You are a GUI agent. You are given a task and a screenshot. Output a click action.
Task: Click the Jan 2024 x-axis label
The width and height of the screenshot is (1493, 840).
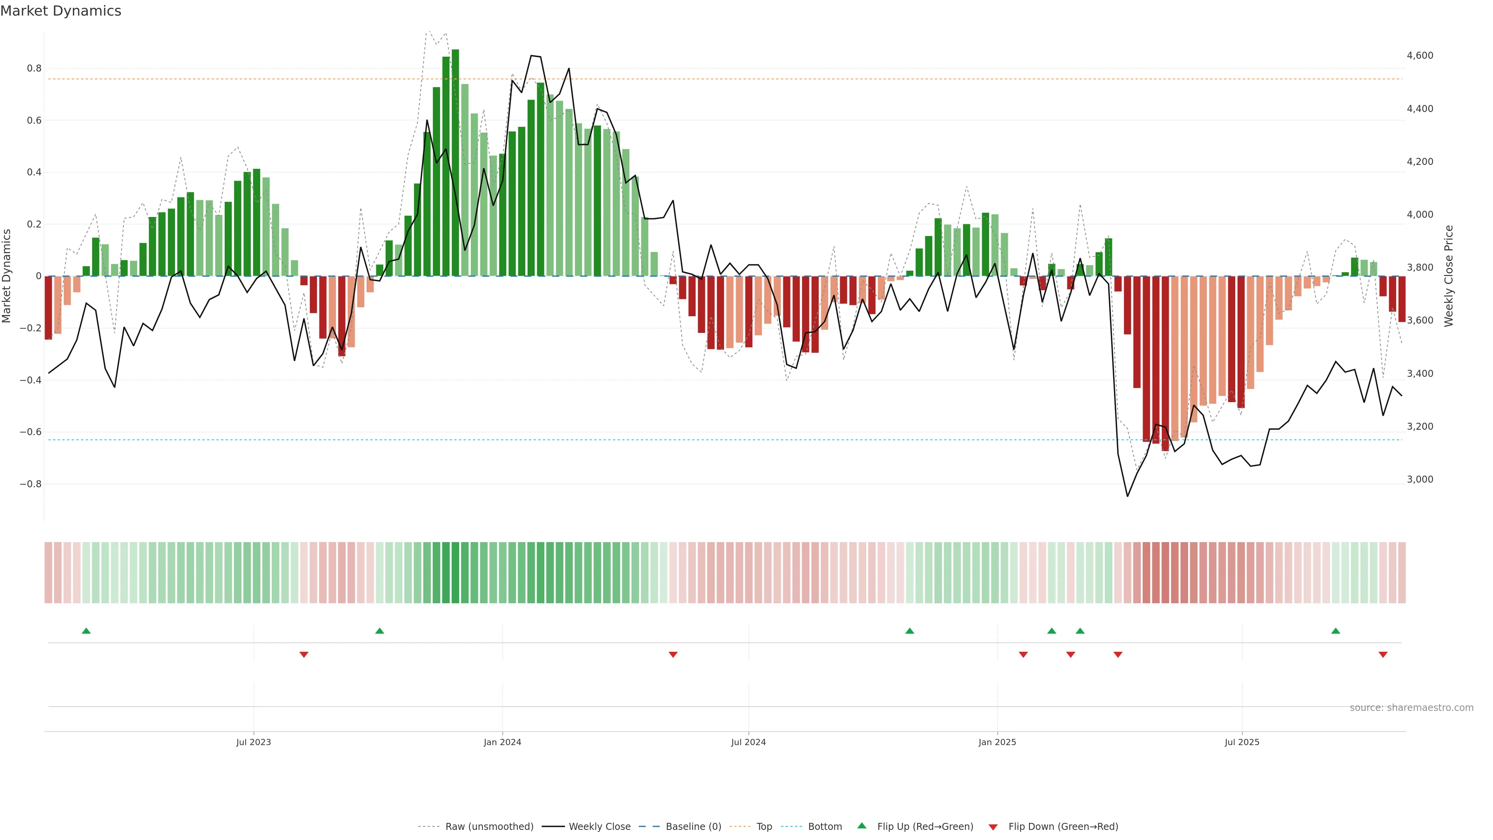pyautogui.click(x=502, y=742)
